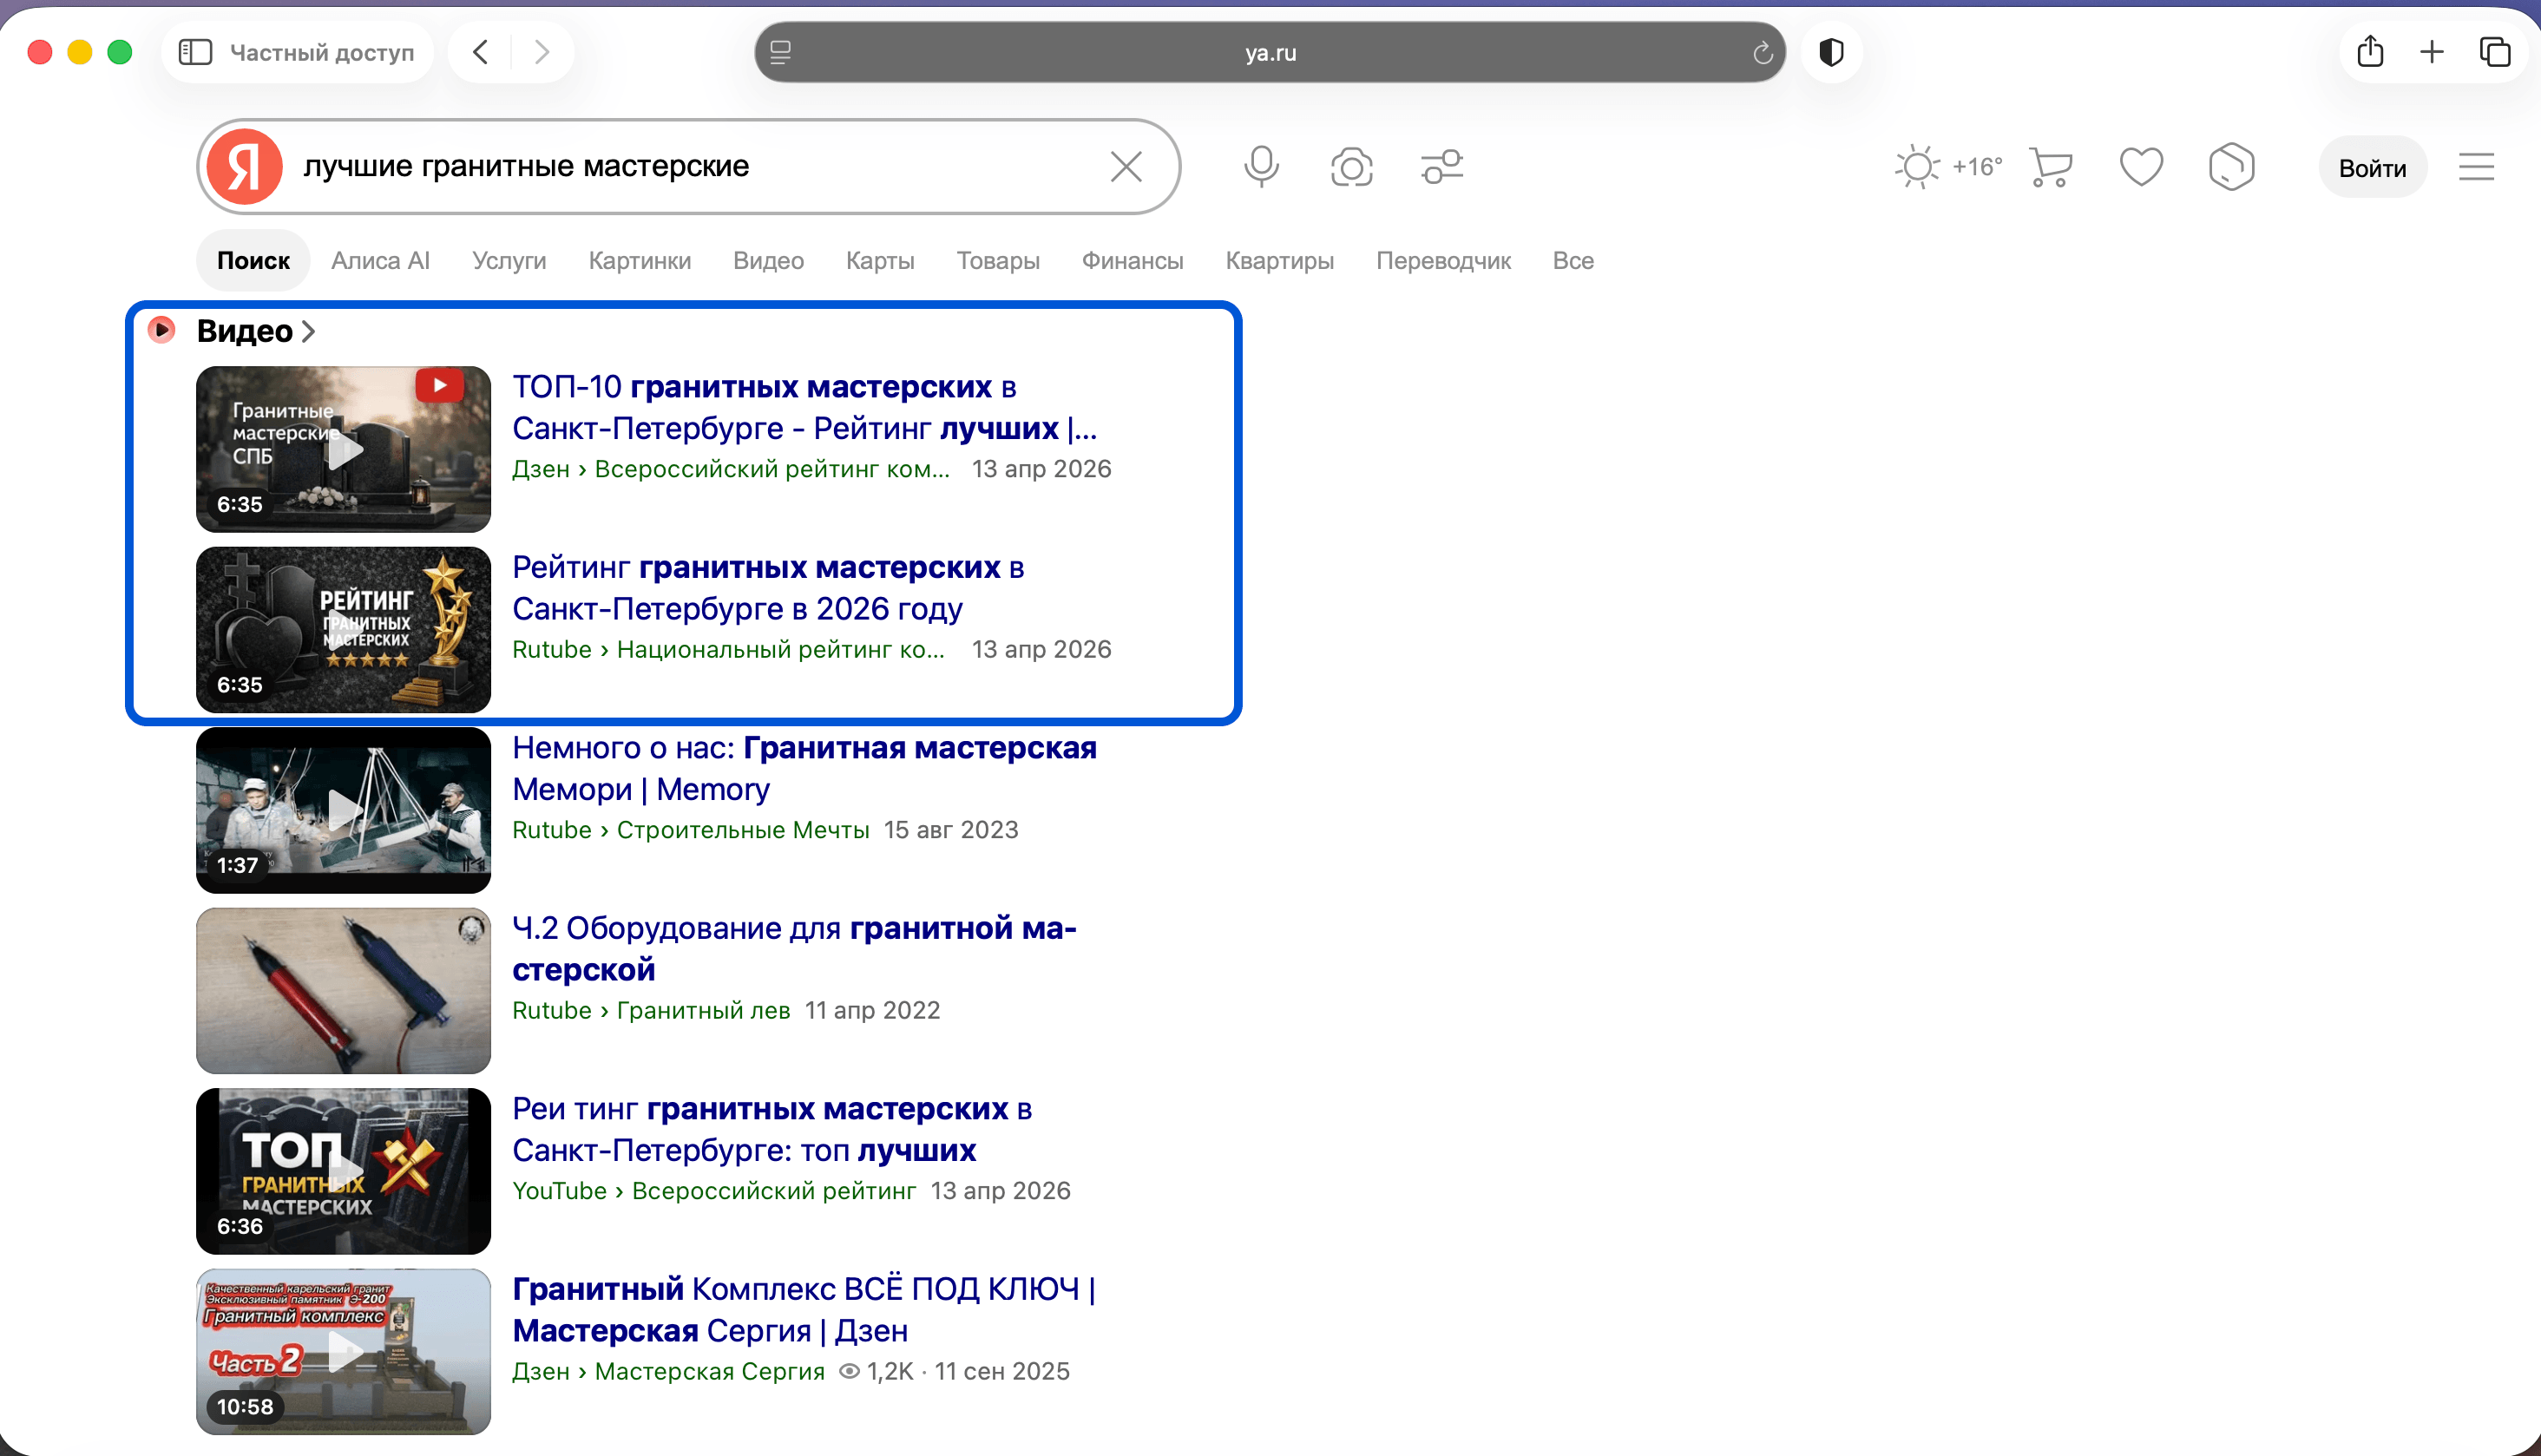Open the hexagon-shaped icon next to the heart

[2231, 166]
